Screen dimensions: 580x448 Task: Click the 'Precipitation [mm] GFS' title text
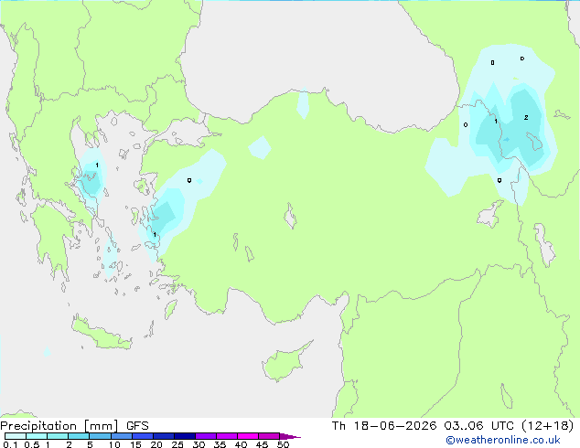[74, 426]
